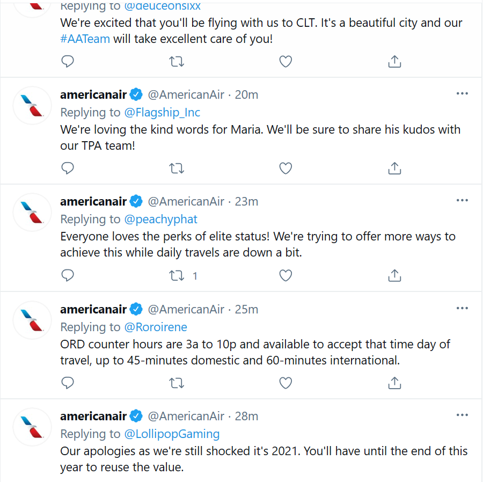
Task: Reply to the elite status tweet
Action: [68, 275]
